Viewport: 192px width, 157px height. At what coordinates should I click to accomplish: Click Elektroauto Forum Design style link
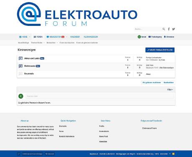(x=32, y=154)
